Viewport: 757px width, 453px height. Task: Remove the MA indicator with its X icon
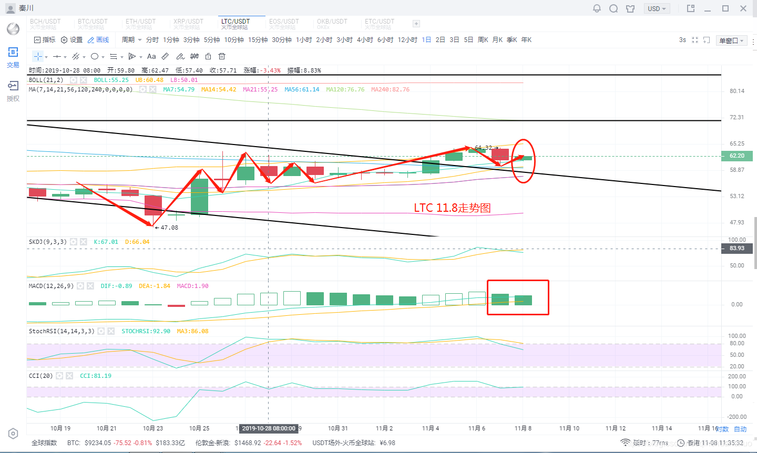(152, 89)
